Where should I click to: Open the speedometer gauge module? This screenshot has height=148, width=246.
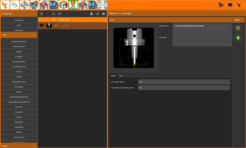point(64,5)
